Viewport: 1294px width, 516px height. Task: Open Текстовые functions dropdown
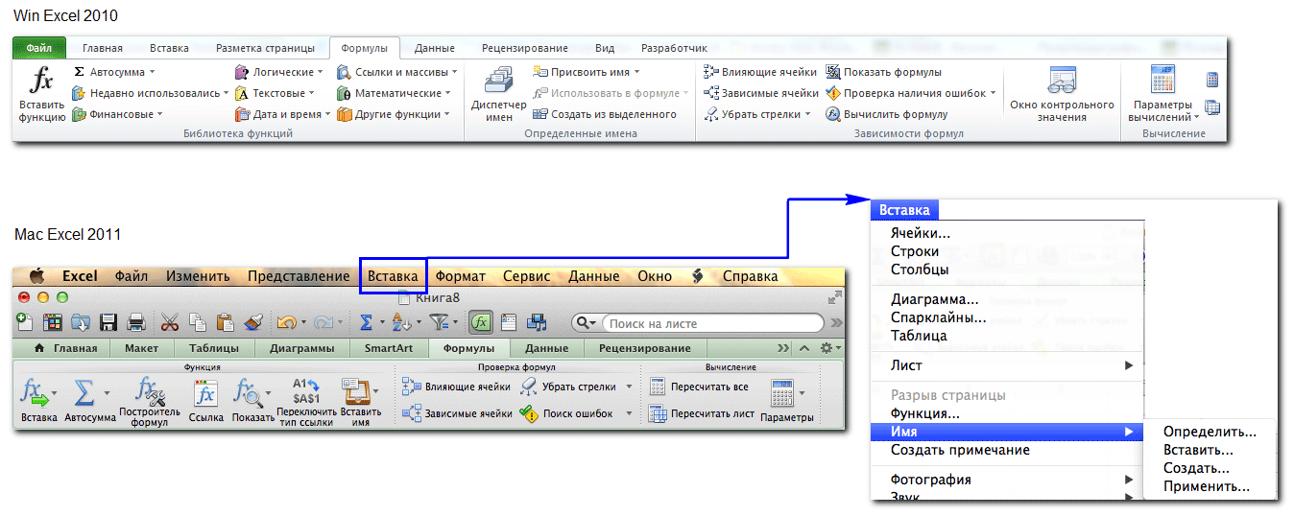point(276,93)
